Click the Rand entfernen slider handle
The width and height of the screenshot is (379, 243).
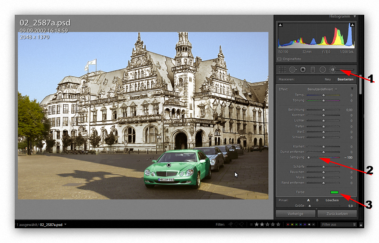click(x=323, y=183)
